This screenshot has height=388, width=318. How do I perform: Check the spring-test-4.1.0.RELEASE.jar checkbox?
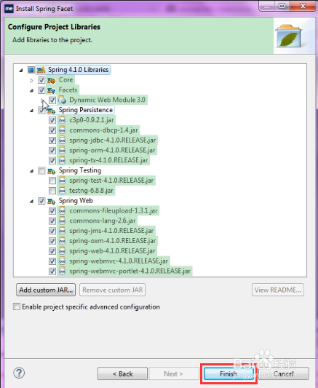(x=52, y=181)
